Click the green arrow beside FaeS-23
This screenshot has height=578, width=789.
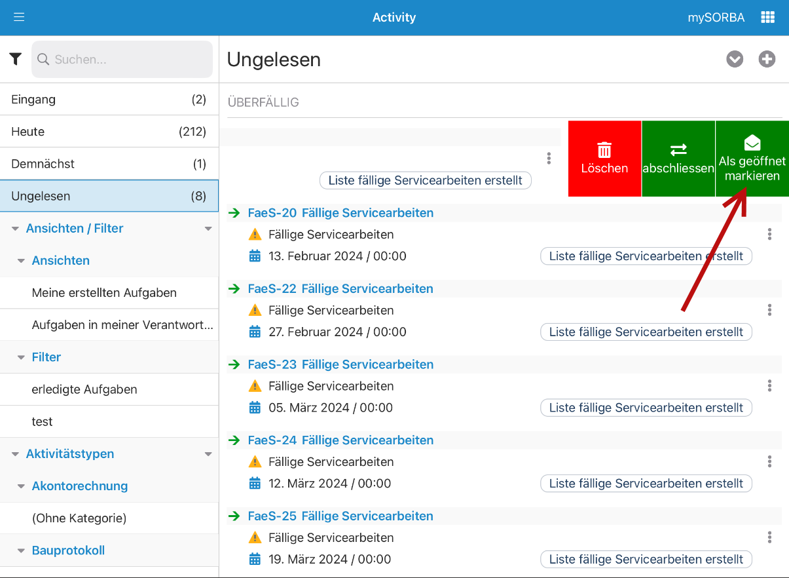pos(234,364)
